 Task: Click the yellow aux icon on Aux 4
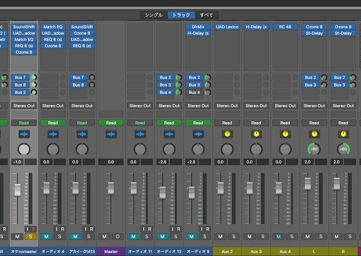point(285,134)
